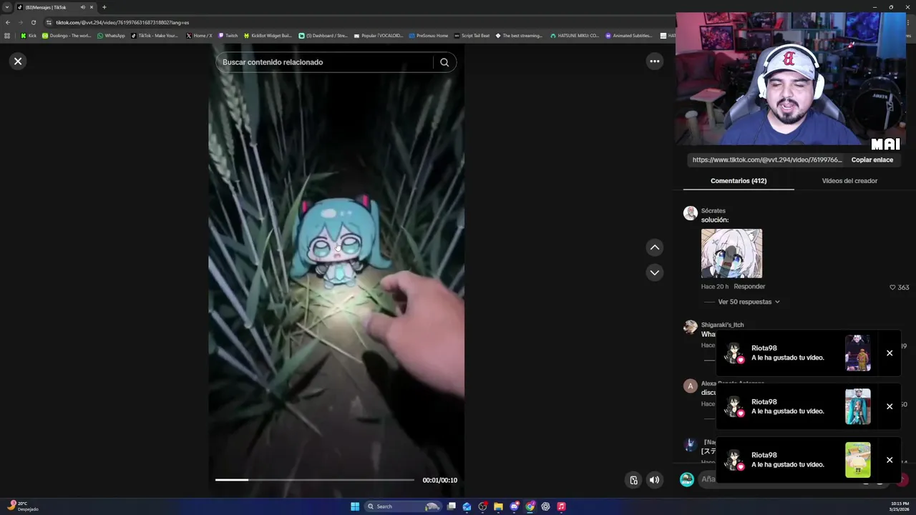Click the tiktok.com address bar URL
This screenshot has height=515, width=916.
click(122, 22)
